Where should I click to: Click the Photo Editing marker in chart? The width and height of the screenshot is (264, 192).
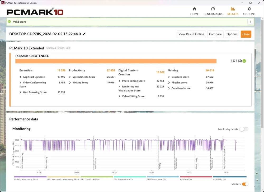tap(196, 163)
